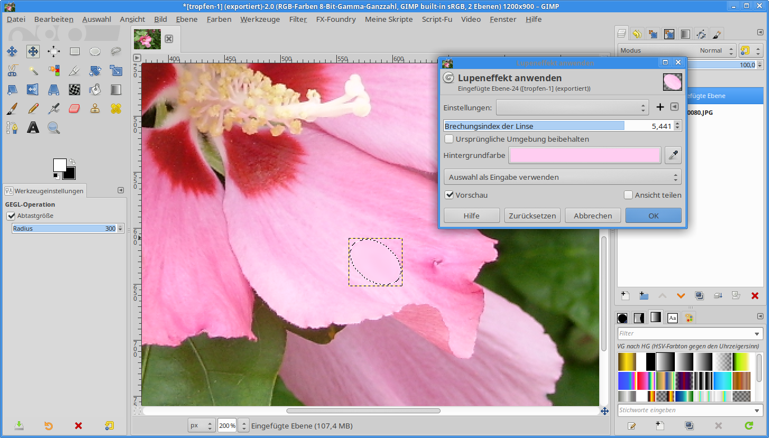The width and height of the screenshot is (769, 438).
Task: Pick the Fuzzy Select magic wand tool
Action: 33,71
